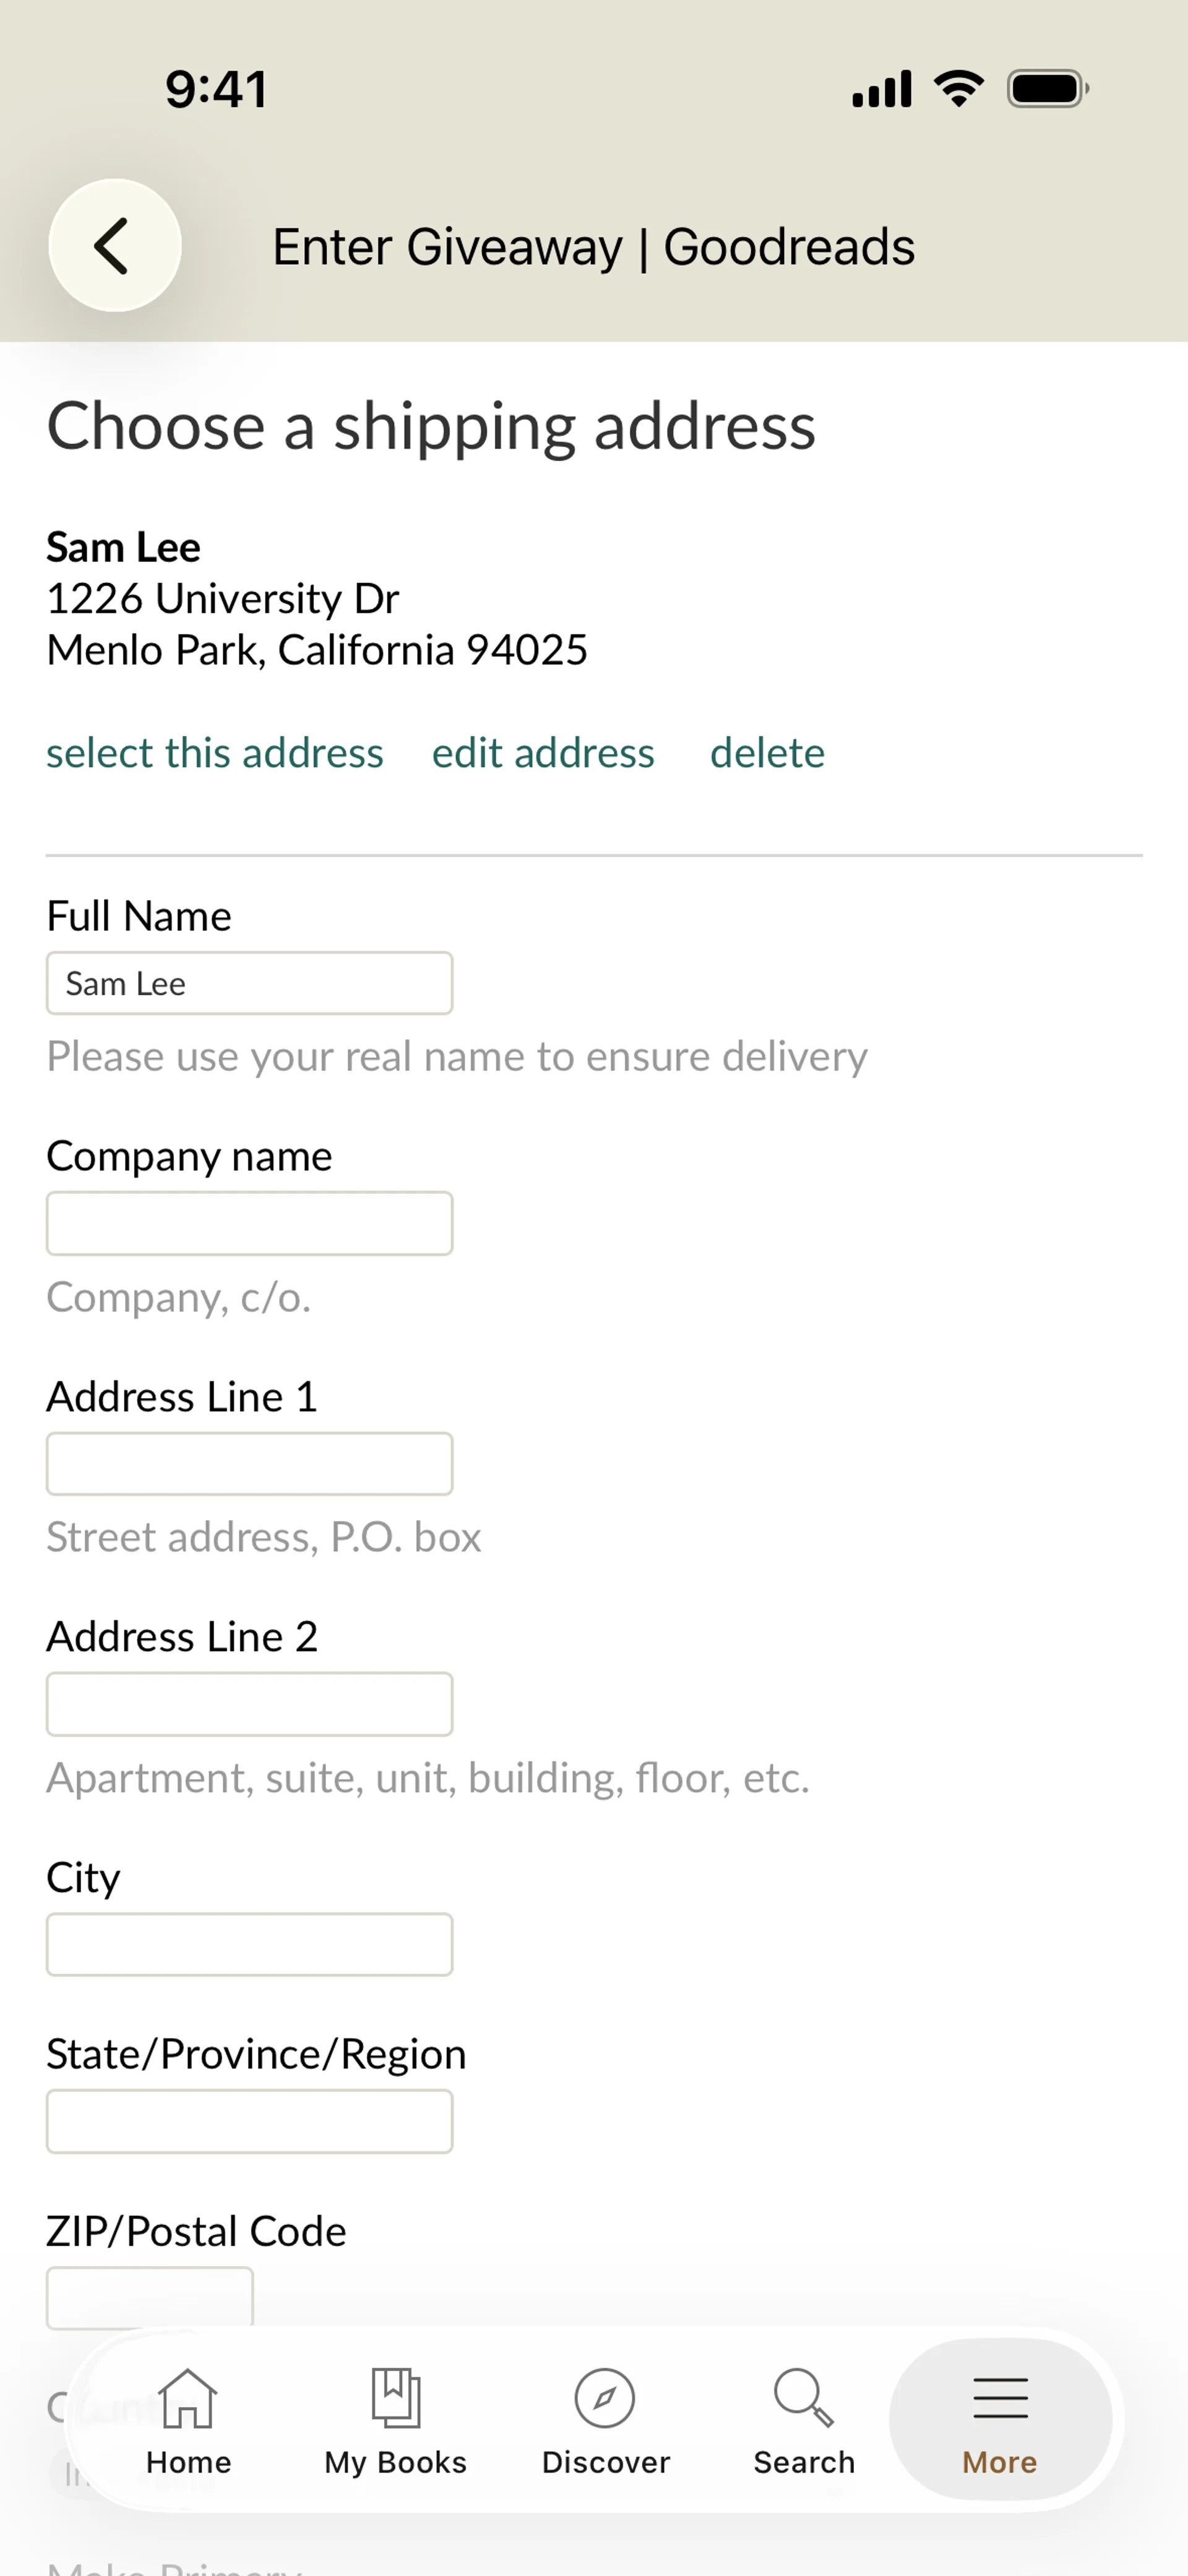Delete the saved Sam Lee address

767,753
